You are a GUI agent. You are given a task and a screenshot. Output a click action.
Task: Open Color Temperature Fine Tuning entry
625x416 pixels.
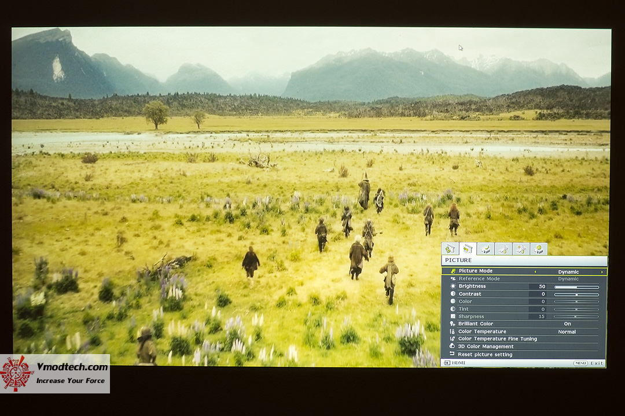498,338
